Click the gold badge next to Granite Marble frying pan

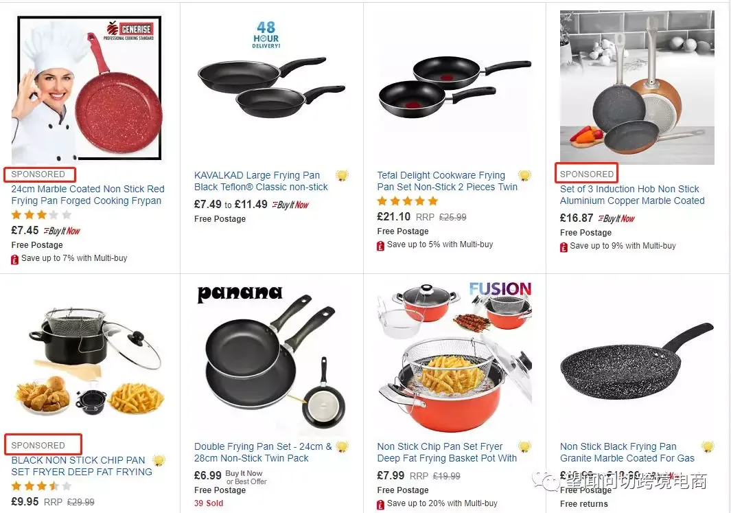pyautogui.click(x=708, y=446)
